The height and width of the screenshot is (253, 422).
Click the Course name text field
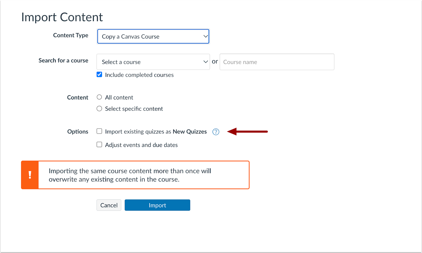click(277, 62)
